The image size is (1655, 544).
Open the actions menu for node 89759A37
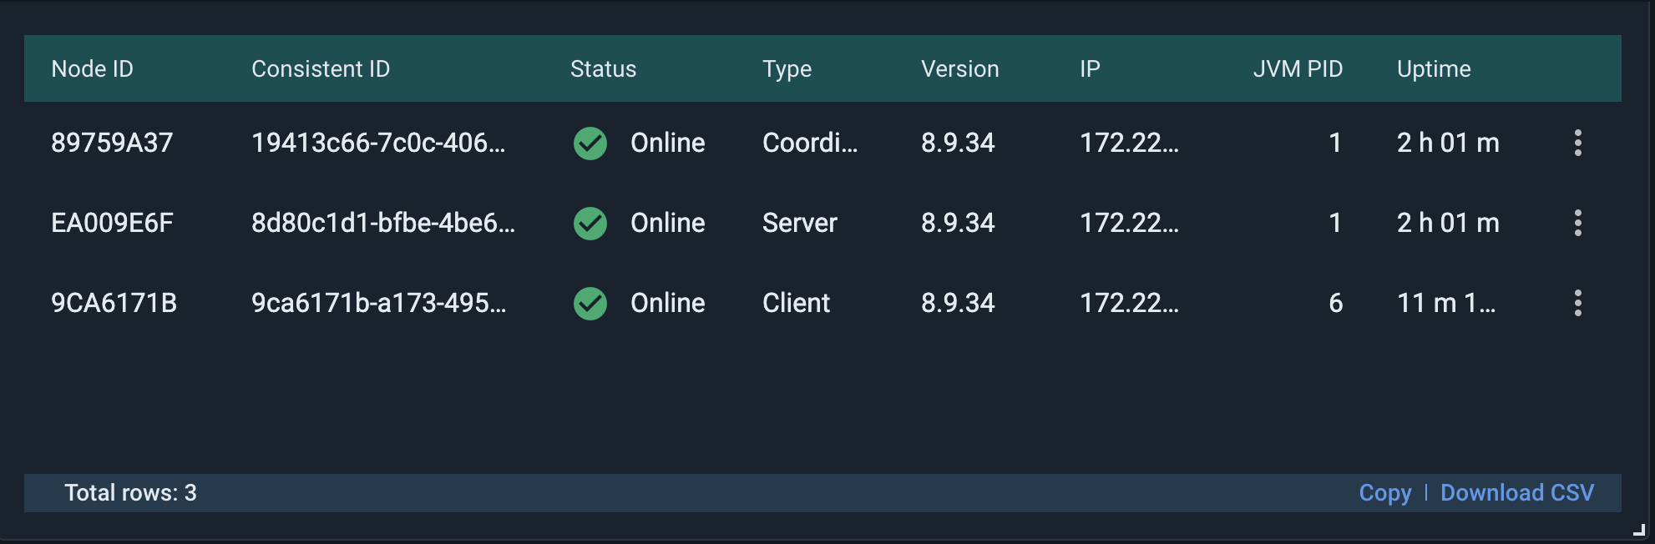click(x=1577, y=143)
